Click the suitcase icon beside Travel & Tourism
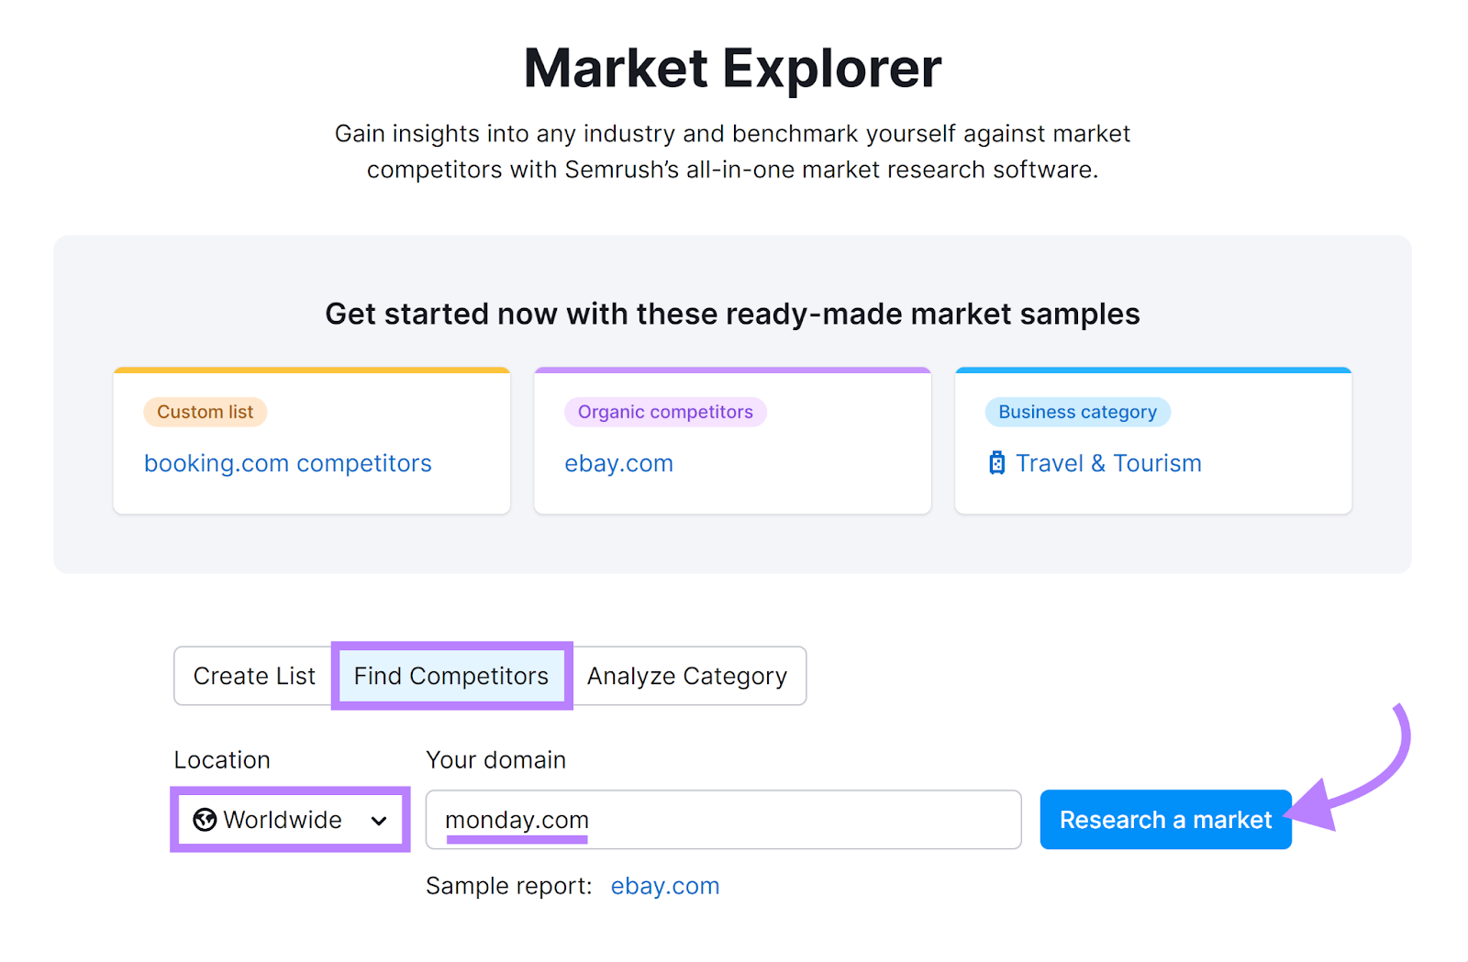This screenshot has height=962, width=1468. tap(996, 463)
